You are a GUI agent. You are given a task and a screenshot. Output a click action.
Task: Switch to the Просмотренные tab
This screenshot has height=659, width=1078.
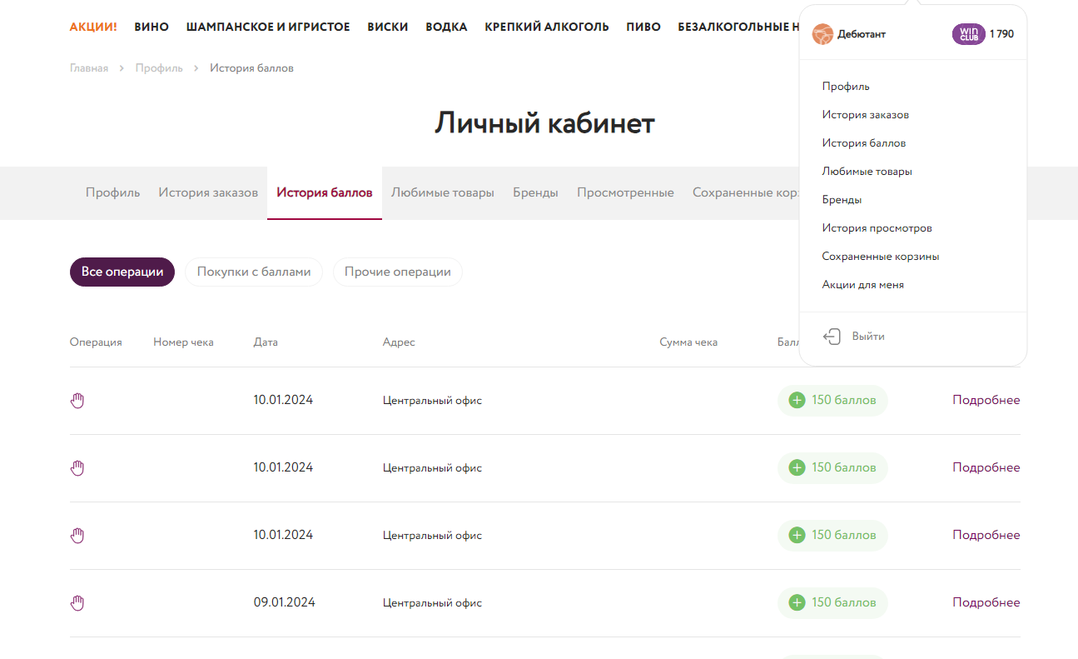[626, 192]
